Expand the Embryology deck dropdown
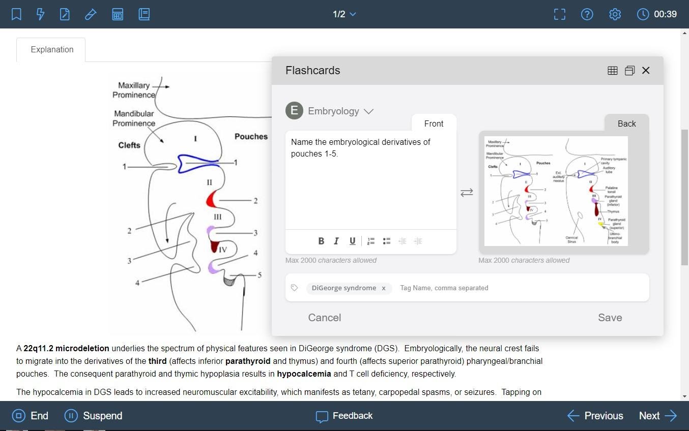689x431 pixels. coord(368,111)
